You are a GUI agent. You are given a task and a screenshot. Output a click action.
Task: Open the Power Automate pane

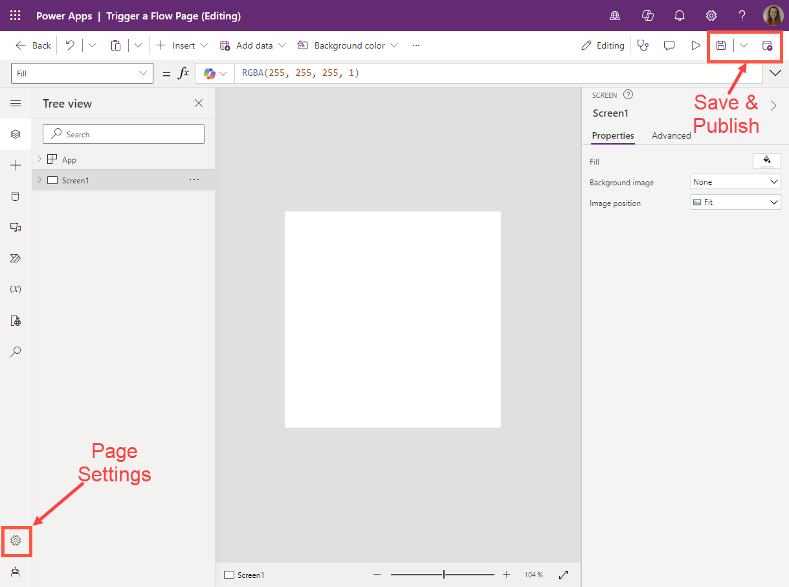point(16,258)
